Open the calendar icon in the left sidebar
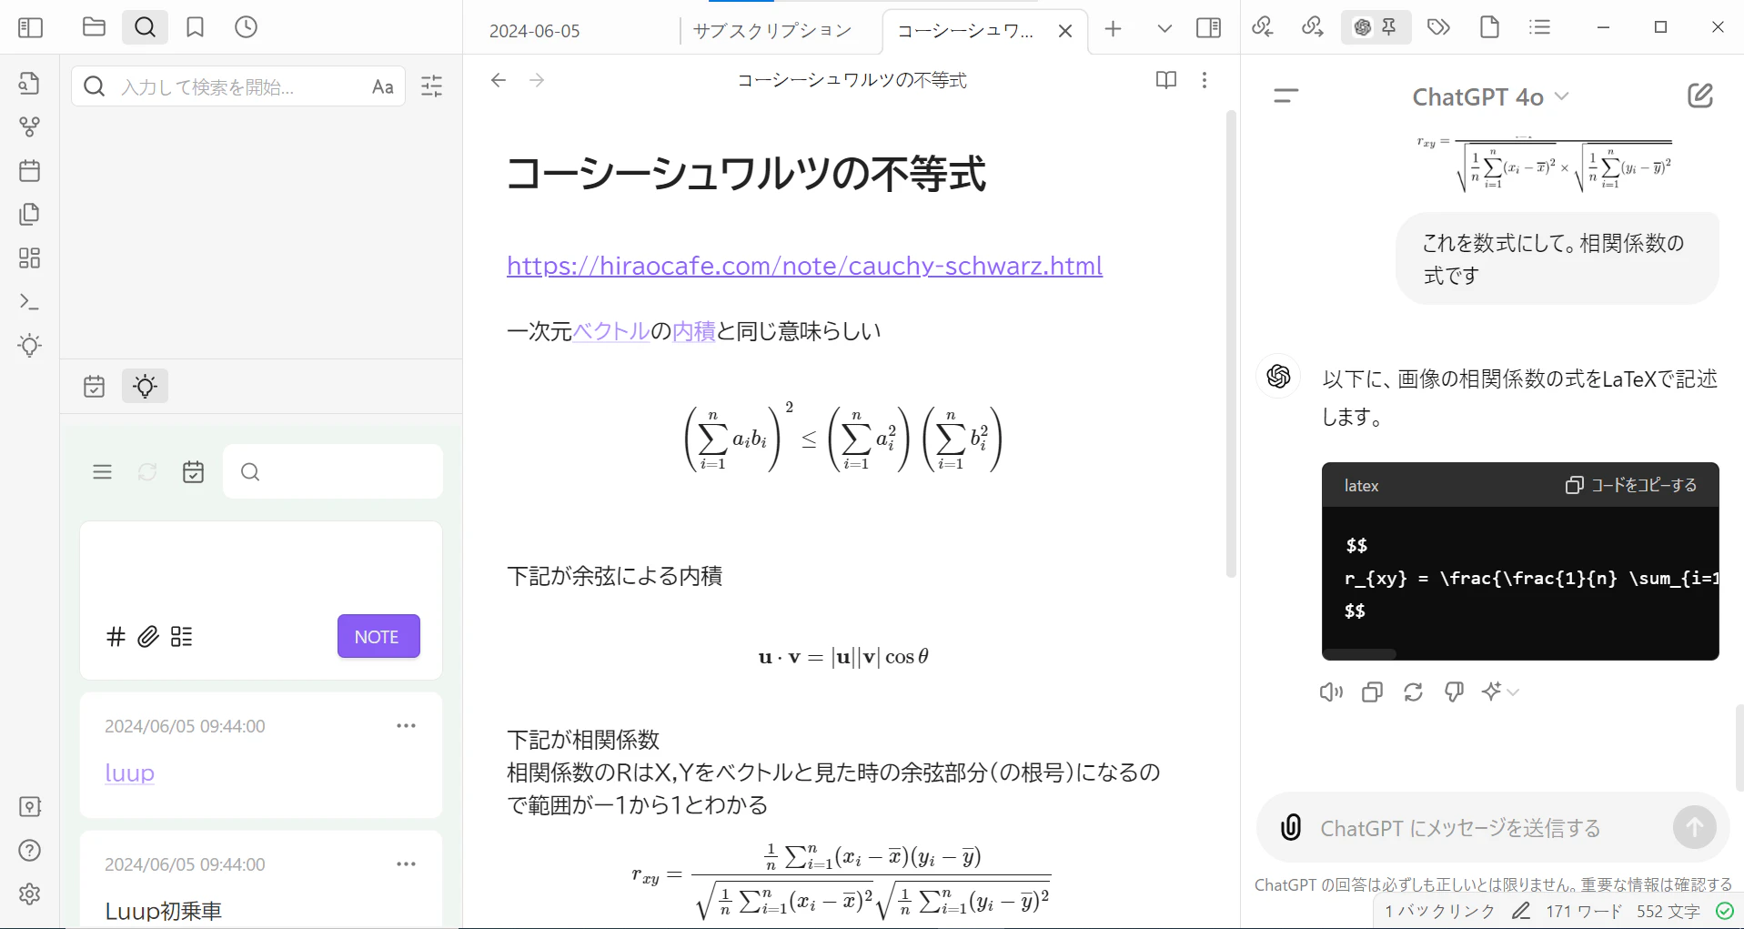The width and height of the screenshot is (1744, 929). pyautogui.click(x=30, y=170)
